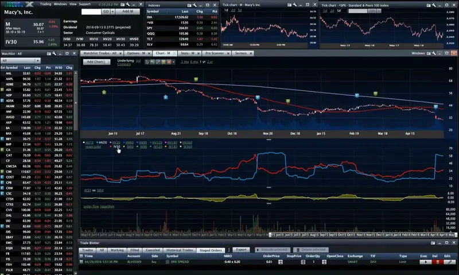Click the GO button next to symbol field

point(106,11)
